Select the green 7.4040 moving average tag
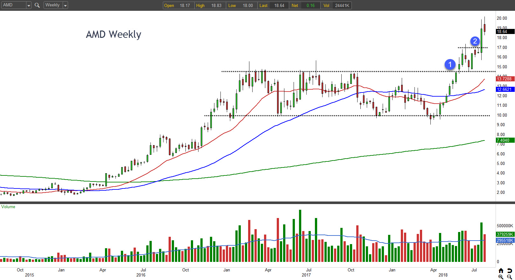 (x=505, y=140)
